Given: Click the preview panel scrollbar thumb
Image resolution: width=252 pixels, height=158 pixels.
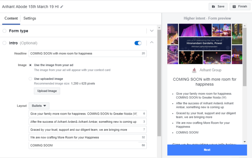Looking at the screenshot, I should pos(245,57).
